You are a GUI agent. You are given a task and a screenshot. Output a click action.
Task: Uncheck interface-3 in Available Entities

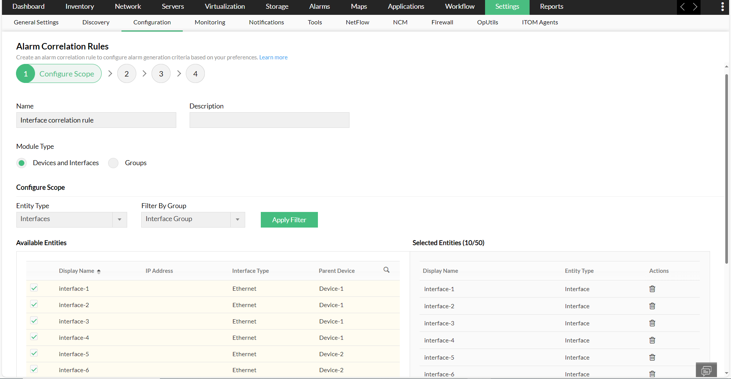[x=34, y=320]
